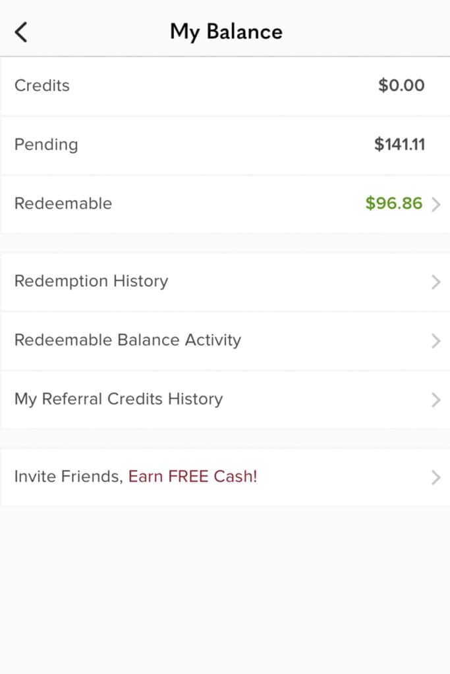The width and height of the screenshot is (450, 674).
Task: Tap the My Balance page title
Action: click(x=226, y=32)
